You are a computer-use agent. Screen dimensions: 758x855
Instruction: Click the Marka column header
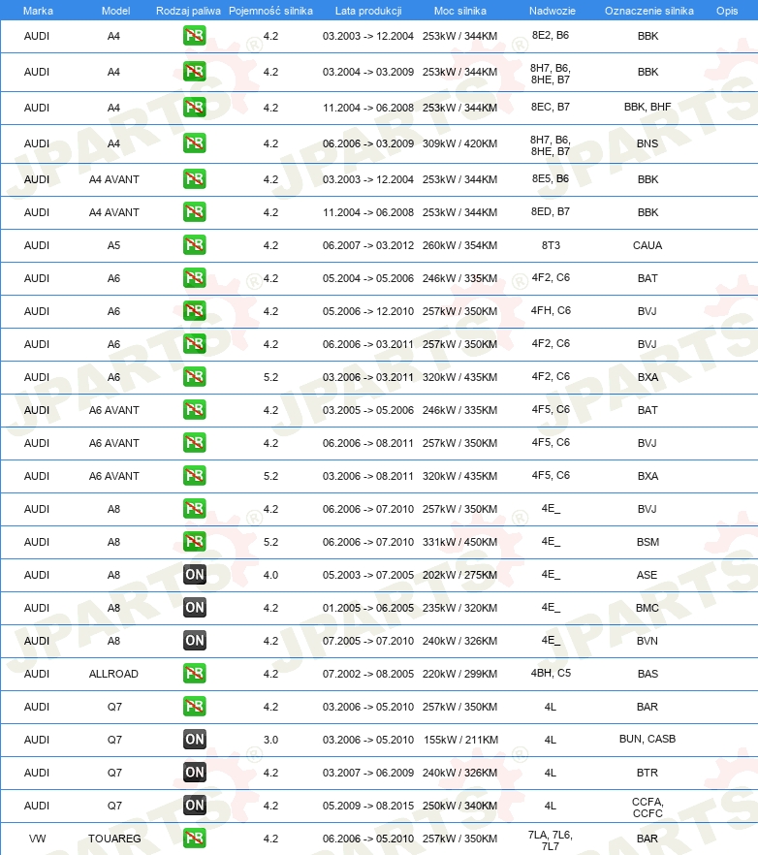coord(38,11)
